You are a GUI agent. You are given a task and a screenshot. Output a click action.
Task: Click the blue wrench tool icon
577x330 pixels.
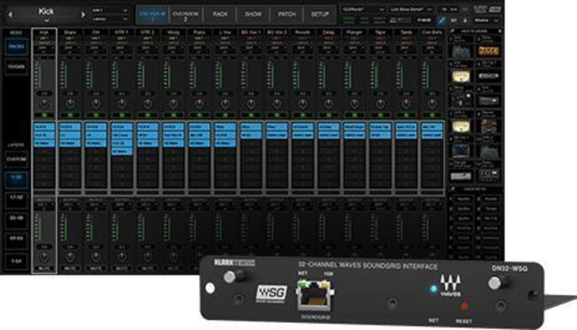click(442, 20)
